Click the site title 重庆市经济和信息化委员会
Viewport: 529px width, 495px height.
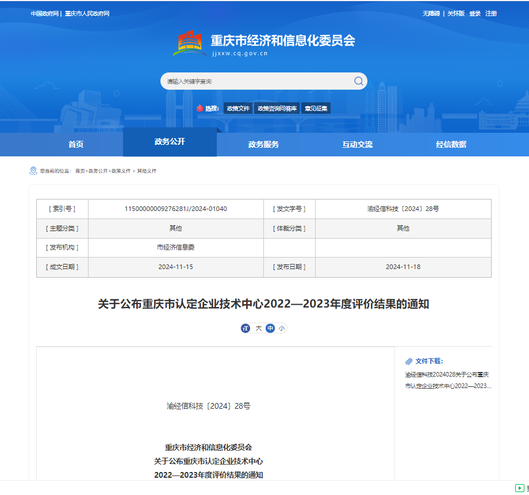(283, 40)
